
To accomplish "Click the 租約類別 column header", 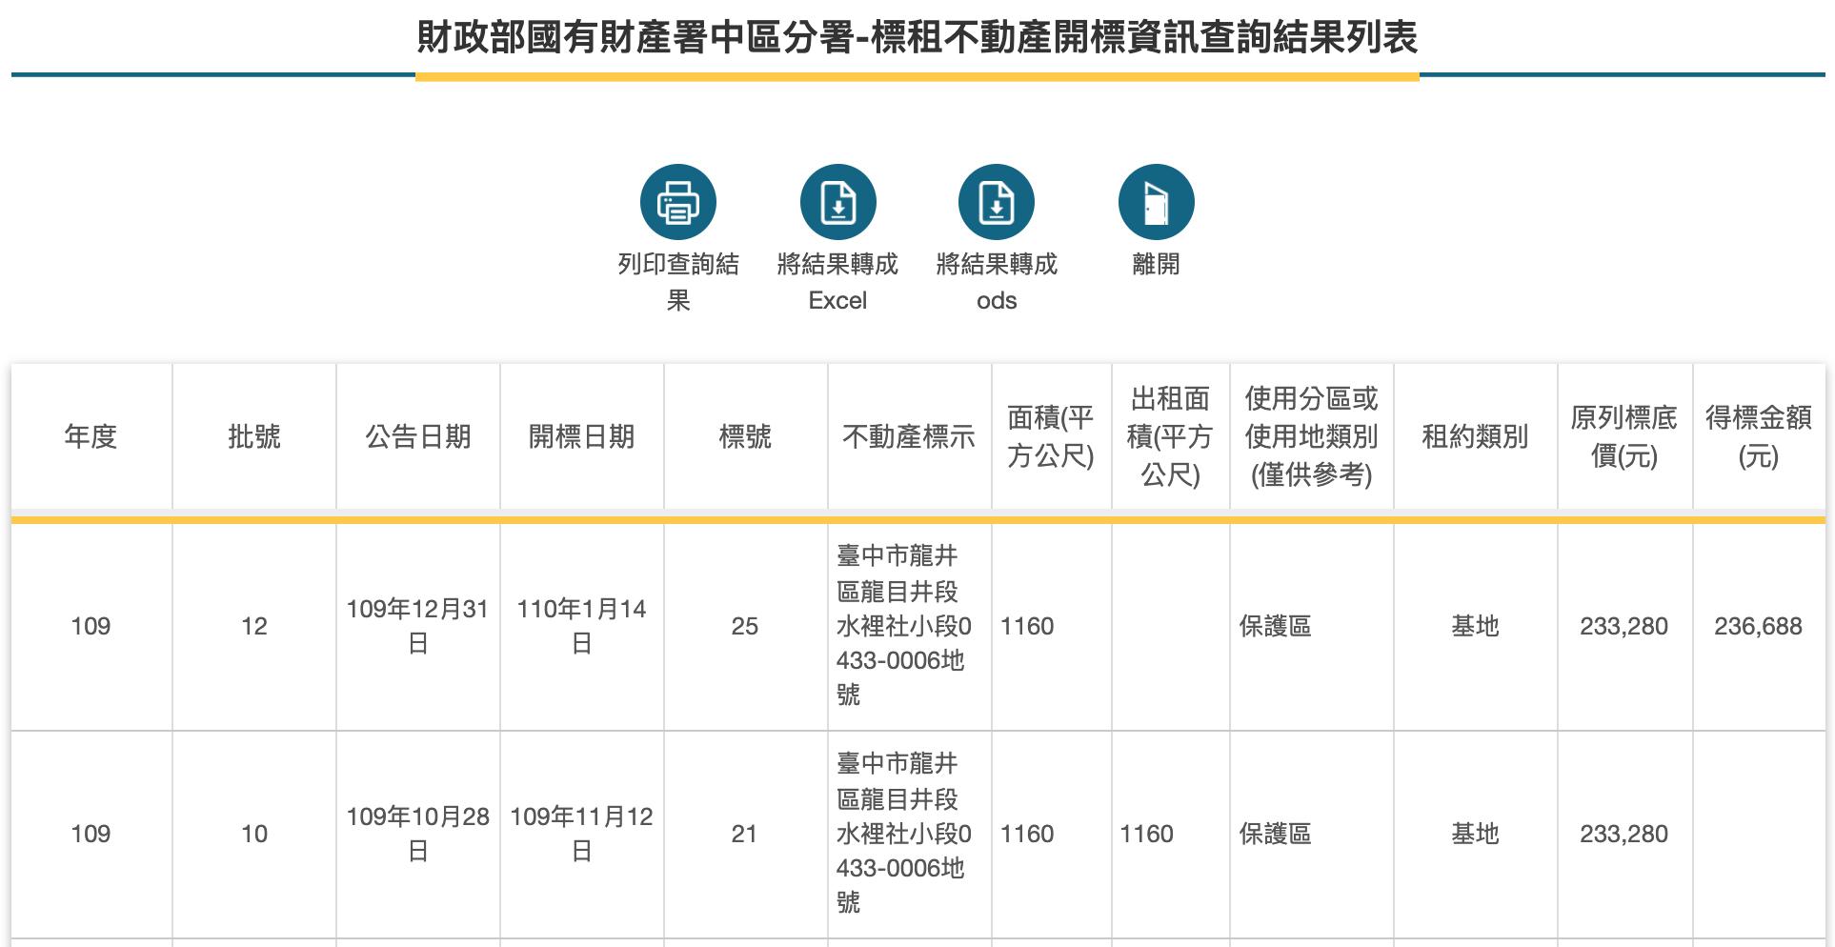I will coord(1475,436).
